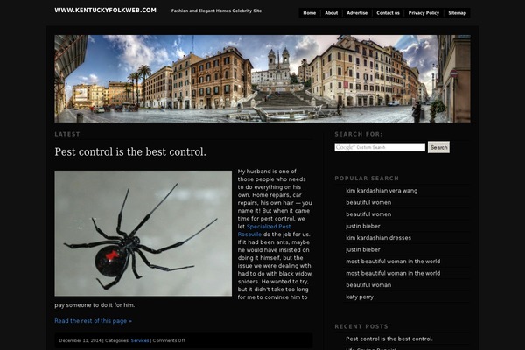Open recent post 'Pest control is the best control.'
Image resolution: width=525 pixels, height=350 pixels.
pos(389,339)
